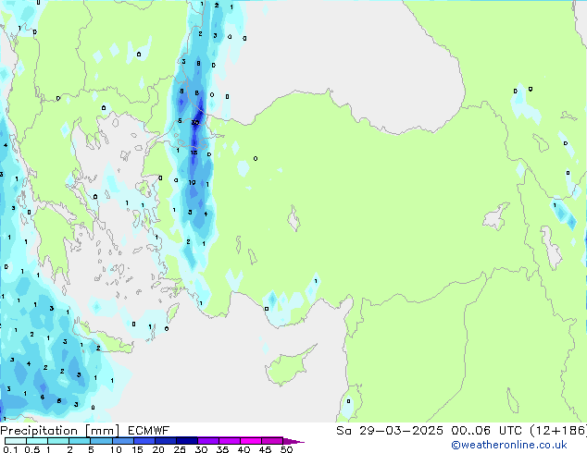Click the "(12+186)" forecast run text
The height and width of the screenshot is (453, 587).
pos(558,431)
